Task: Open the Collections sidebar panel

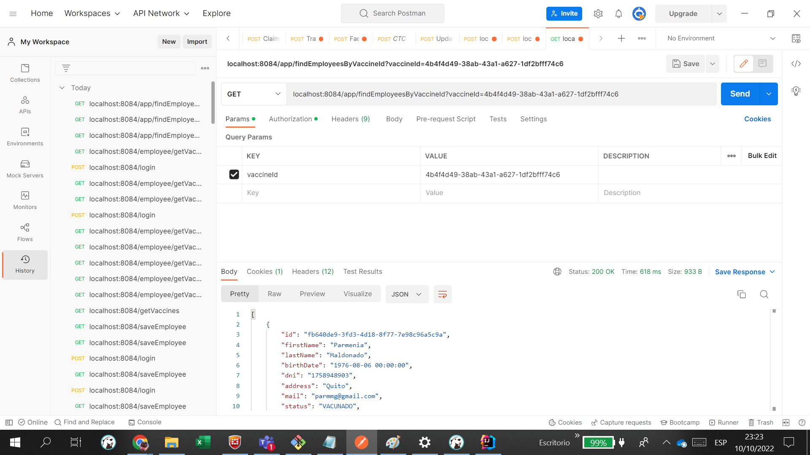Action: (25, 72)
